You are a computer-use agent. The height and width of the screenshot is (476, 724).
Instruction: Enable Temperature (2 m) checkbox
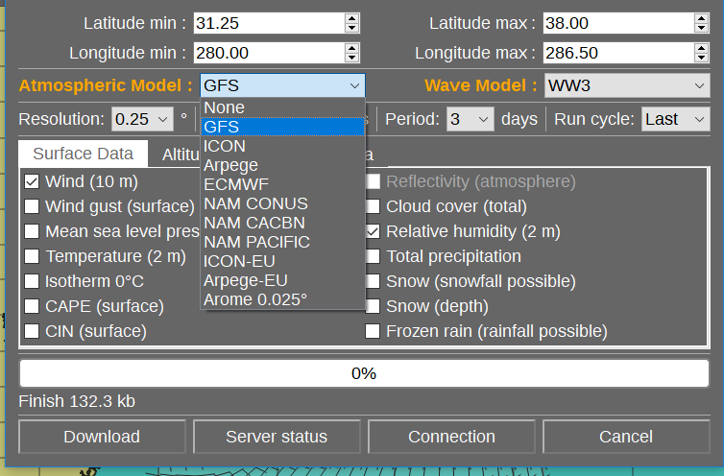point(32,256)
